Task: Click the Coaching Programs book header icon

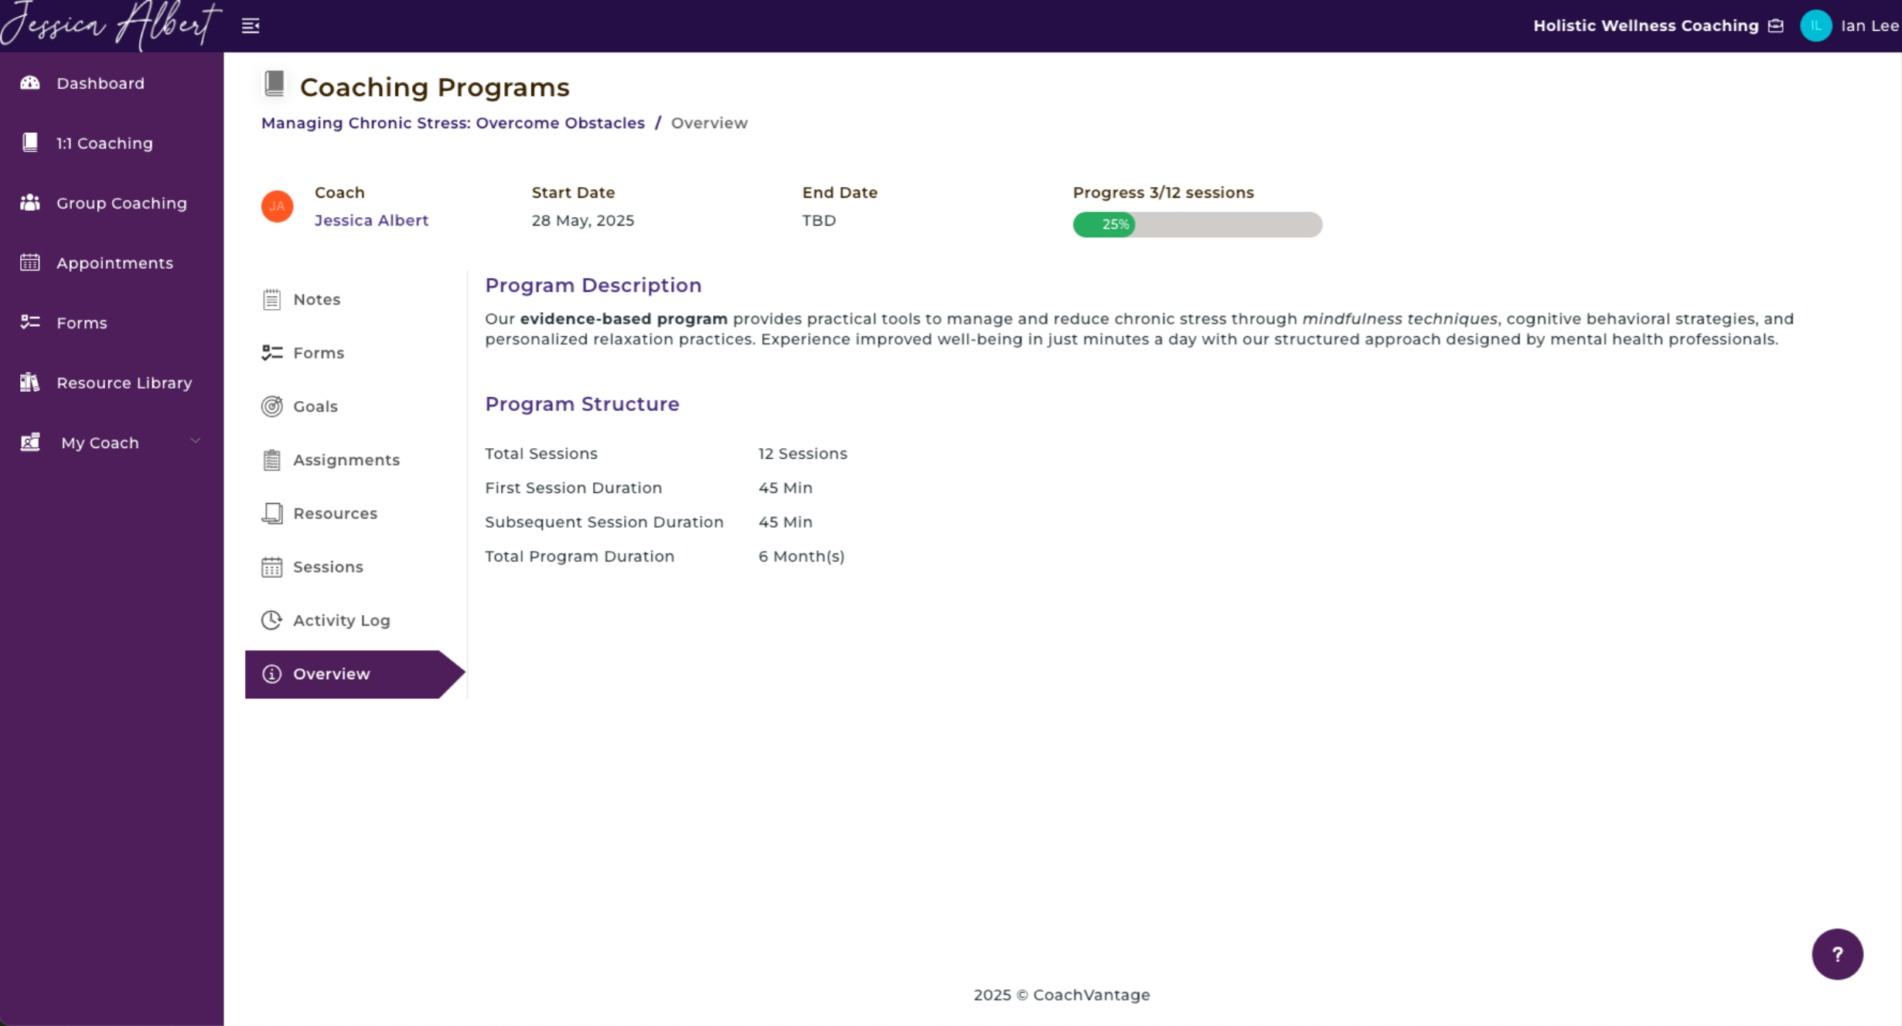Action: pyautogui.click(x=274, y=83)
